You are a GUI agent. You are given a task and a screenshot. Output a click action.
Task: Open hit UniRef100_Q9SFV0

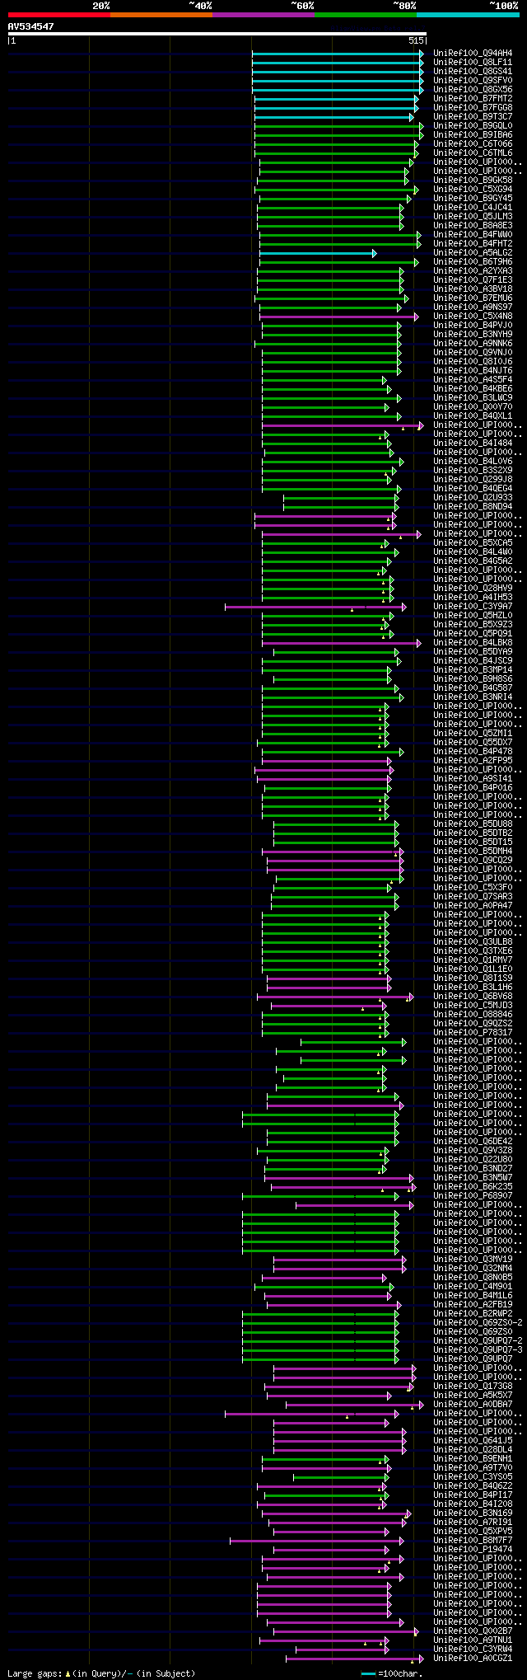click(473, 81)
